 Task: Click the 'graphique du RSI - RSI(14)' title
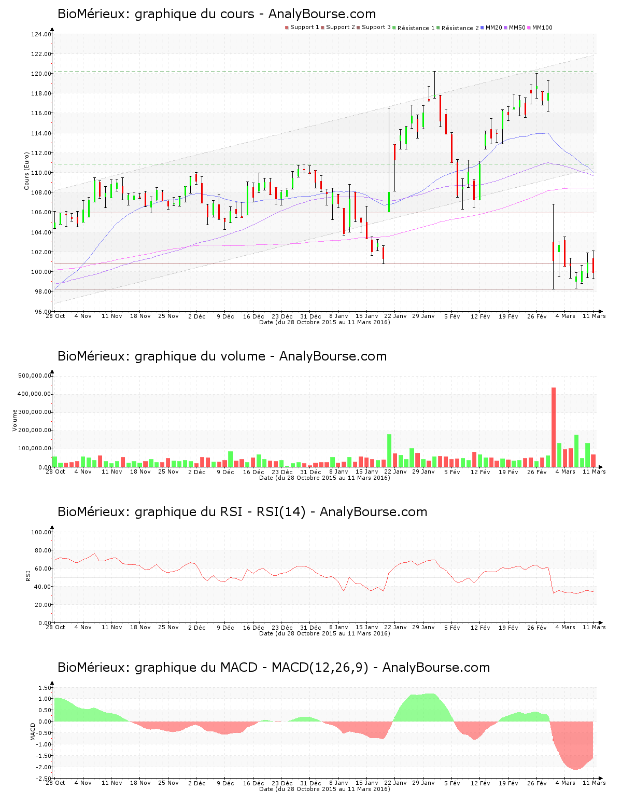point(242,512)
